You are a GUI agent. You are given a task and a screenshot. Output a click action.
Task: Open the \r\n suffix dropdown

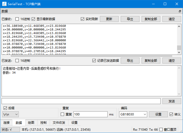click(x=10, y=114)
